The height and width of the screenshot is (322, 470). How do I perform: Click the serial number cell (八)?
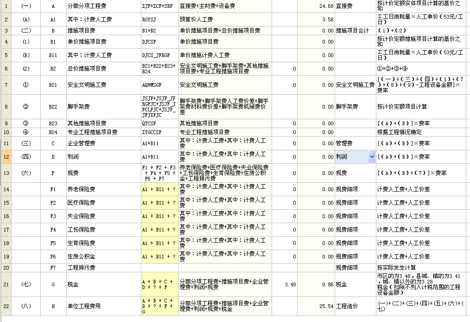(26, 306)
